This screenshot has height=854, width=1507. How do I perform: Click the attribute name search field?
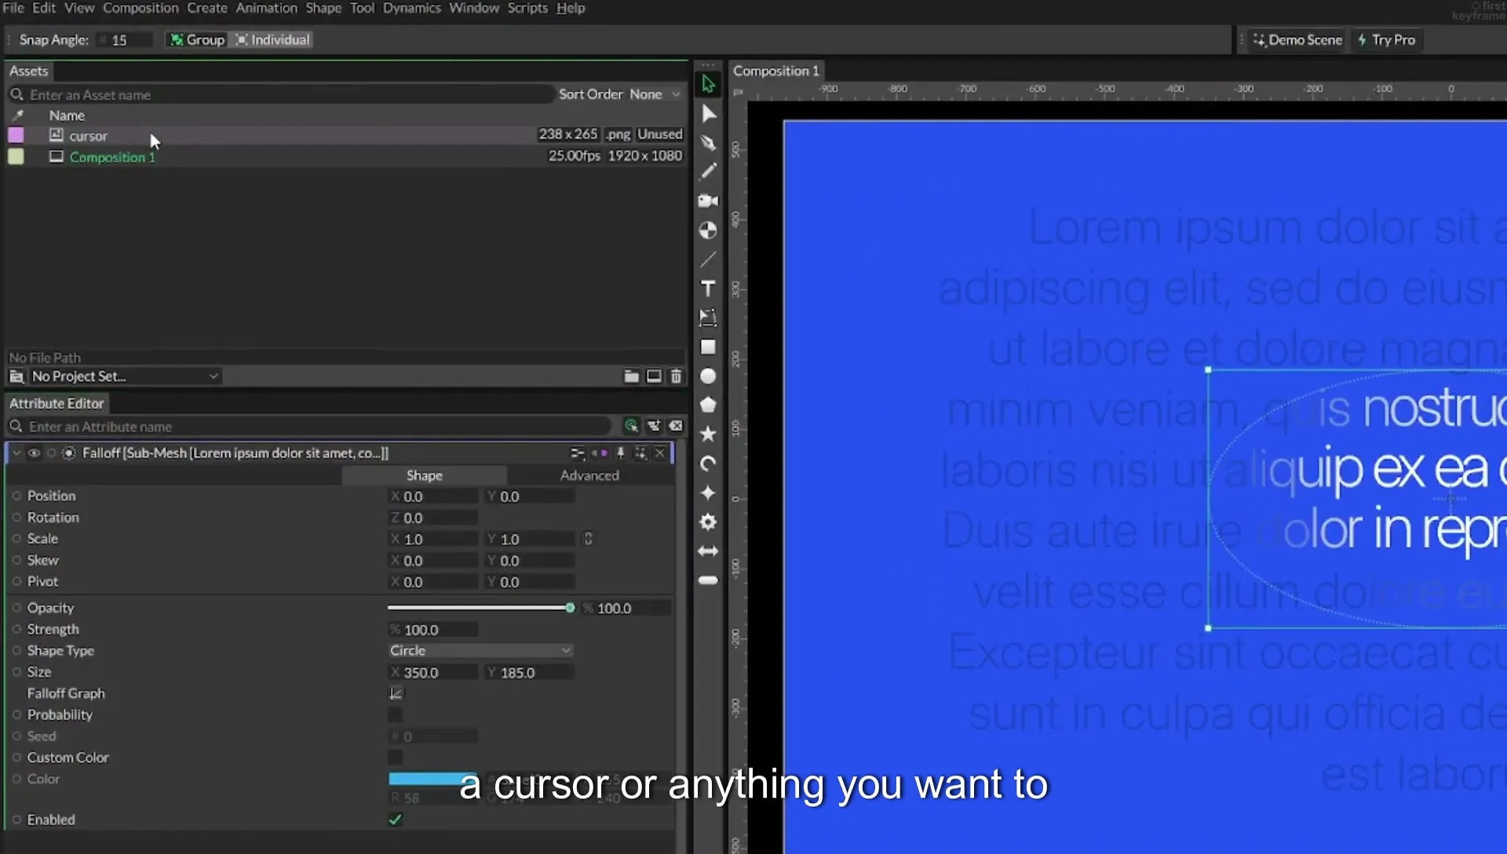pyautogui.click(x=310, y=426)
